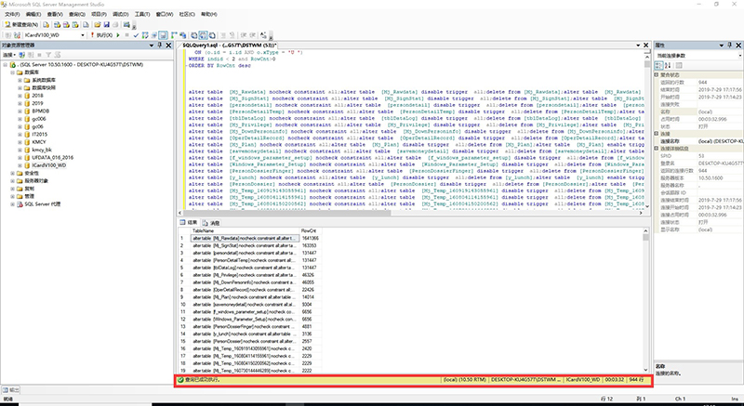
Task: Toggle the highlighted Include Actual Execution Plan icon
Action: click(163, 35)
